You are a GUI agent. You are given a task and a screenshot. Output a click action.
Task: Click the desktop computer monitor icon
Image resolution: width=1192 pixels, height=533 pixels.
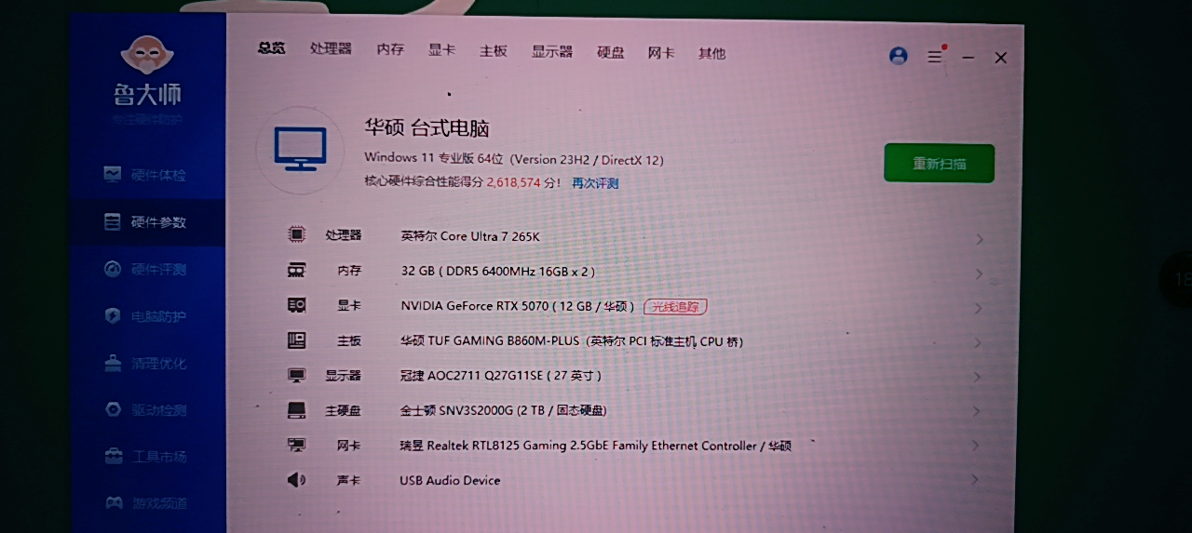click(x=300, y=148)
